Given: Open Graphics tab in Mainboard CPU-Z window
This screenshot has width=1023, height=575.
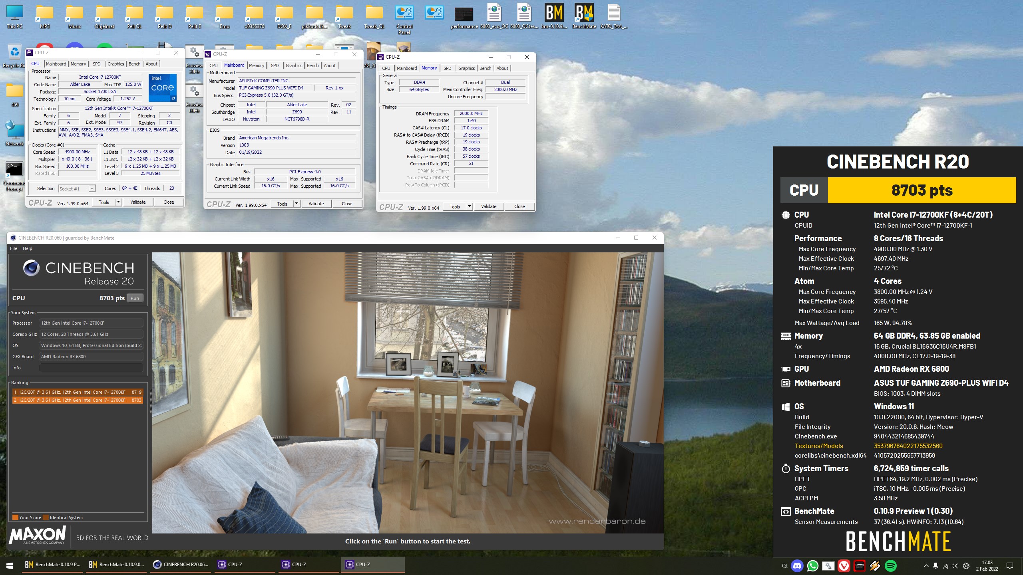Looking at the screenshot, I should click(x=294, y=65).
